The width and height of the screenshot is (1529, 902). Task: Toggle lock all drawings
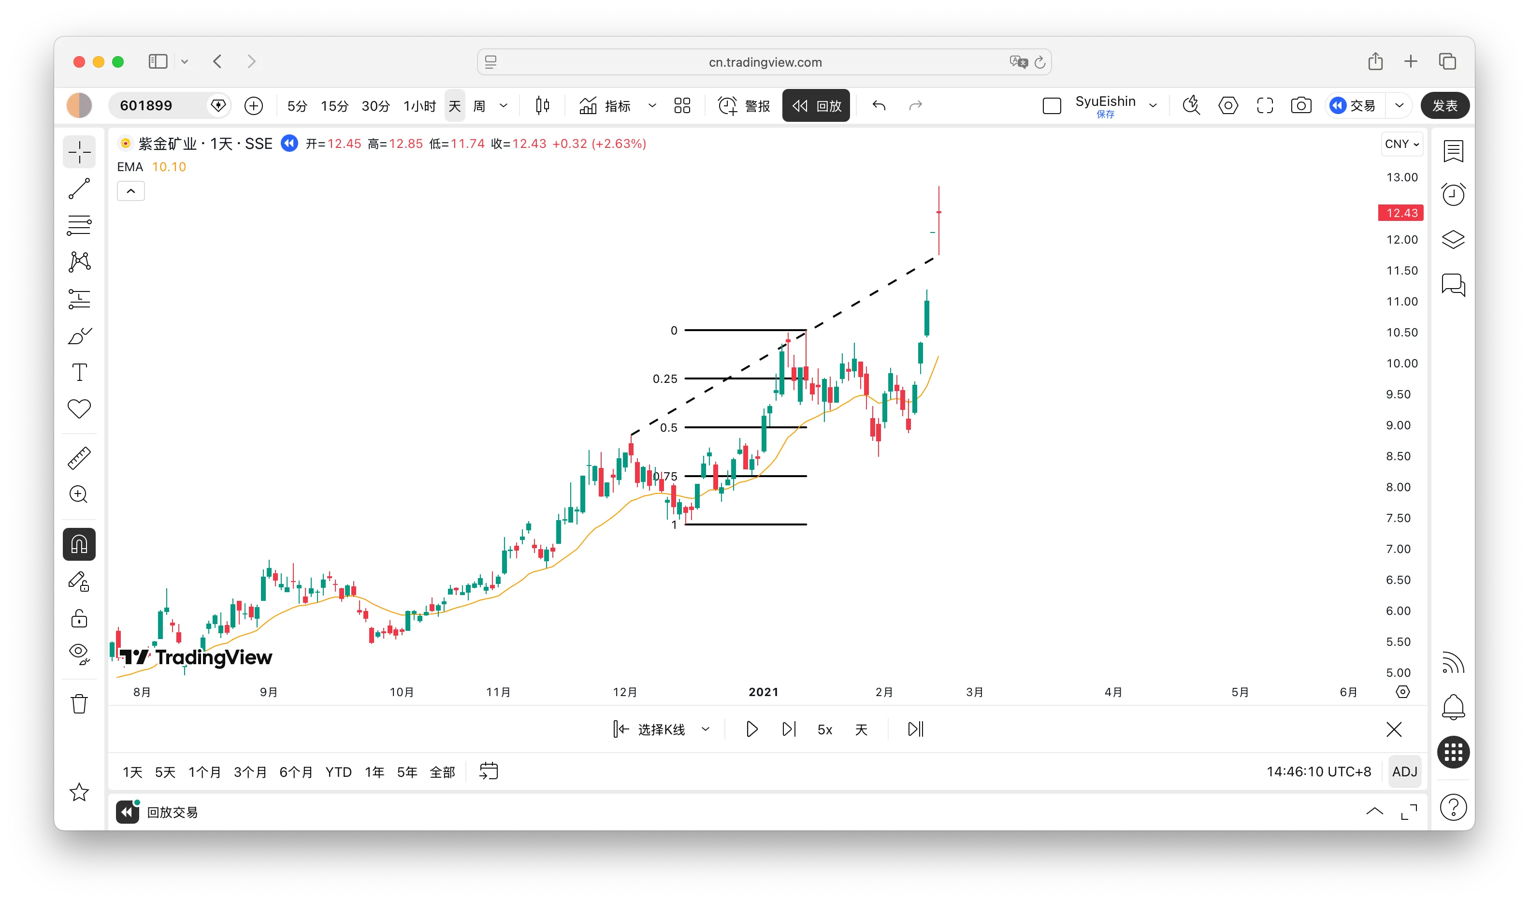click(79, 619)
